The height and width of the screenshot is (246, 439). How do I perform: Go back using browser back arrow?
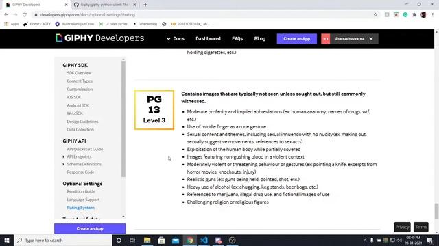click(x=6, y=15)
